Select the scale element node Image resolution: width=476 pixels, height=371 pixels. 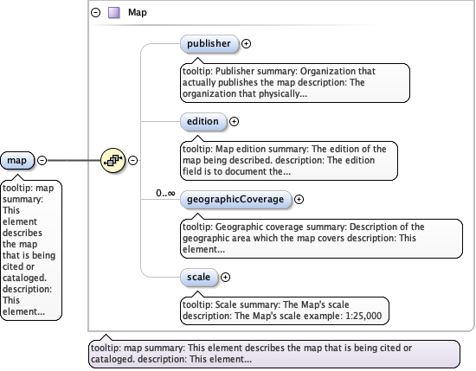pos(199,278)
